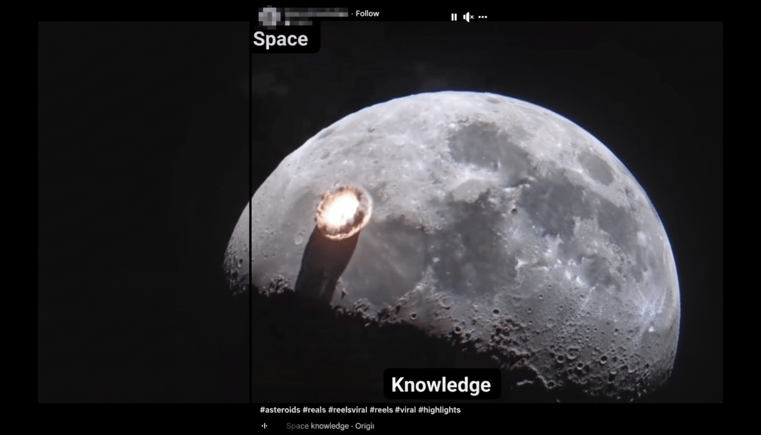
Task: Click the Knowledge caption overlay
Action: (x=441, y=385)
